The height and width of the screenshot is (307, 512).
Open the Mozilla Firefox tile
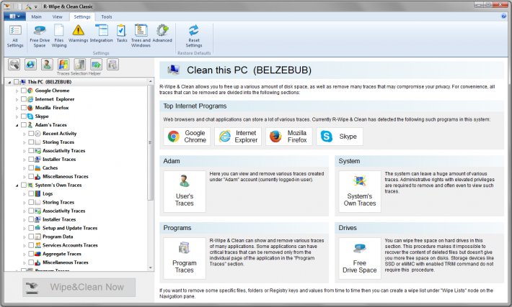point(288,137)
